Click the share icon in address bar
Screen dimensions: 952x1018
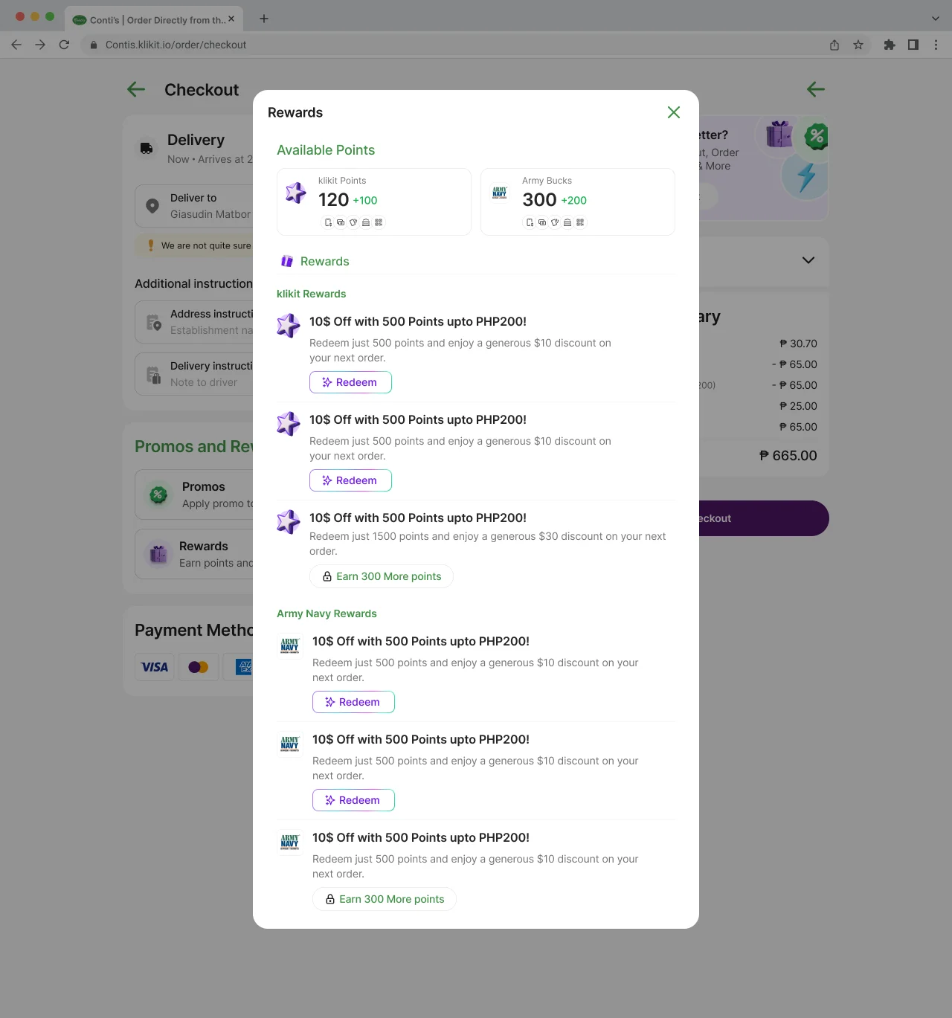click(x=834, y=45)
